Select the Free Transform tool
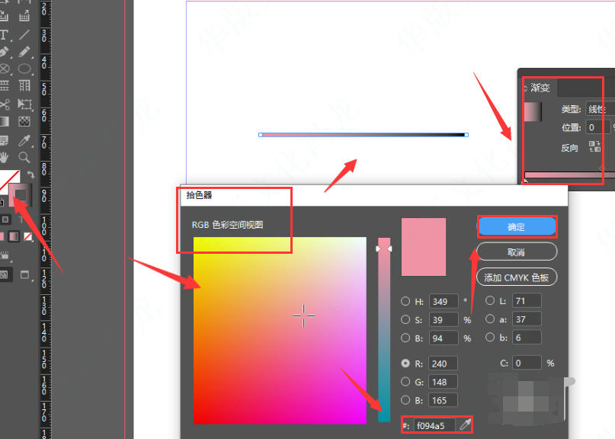The height and width of the screenshot is (439, 615). coord(24,104)
